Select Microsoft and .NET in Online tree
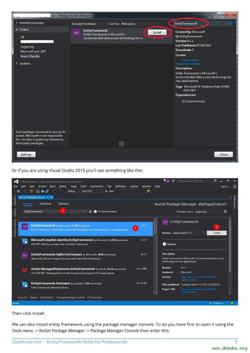250x353 pixels. (x=33, y=51)
